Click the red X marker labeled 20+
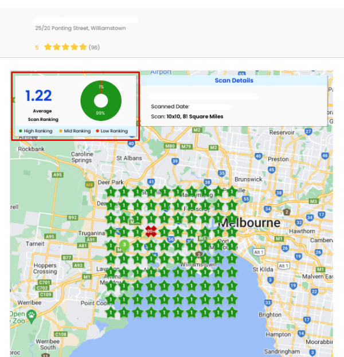Viewport: 344px width, 357px height. [151, 232]
